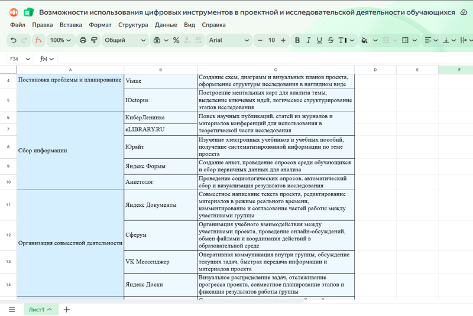The width and height of the screenshot is (473, 316).
Task: Open the Arial font dropdown
Action: click(229, 40)
